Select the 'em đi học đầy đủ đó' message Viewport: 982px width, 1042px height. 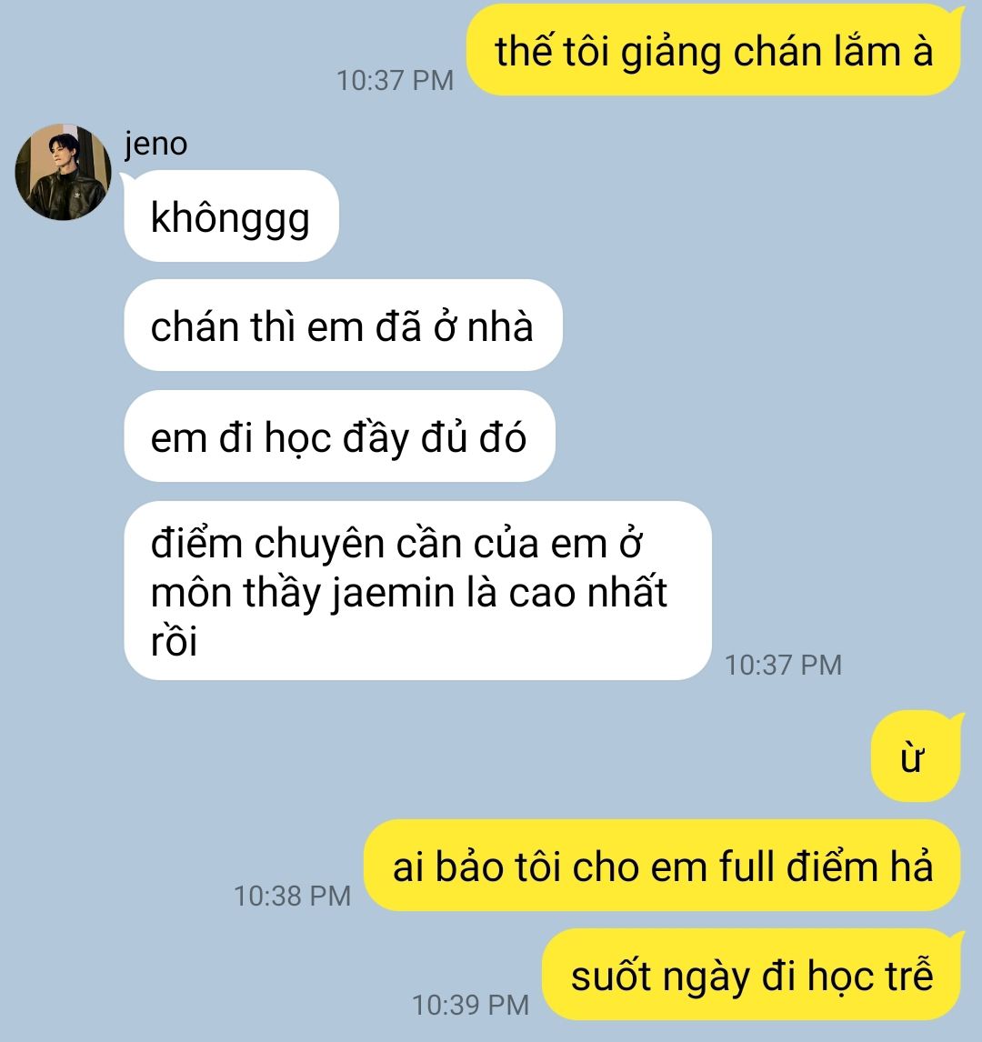(339, 436)
